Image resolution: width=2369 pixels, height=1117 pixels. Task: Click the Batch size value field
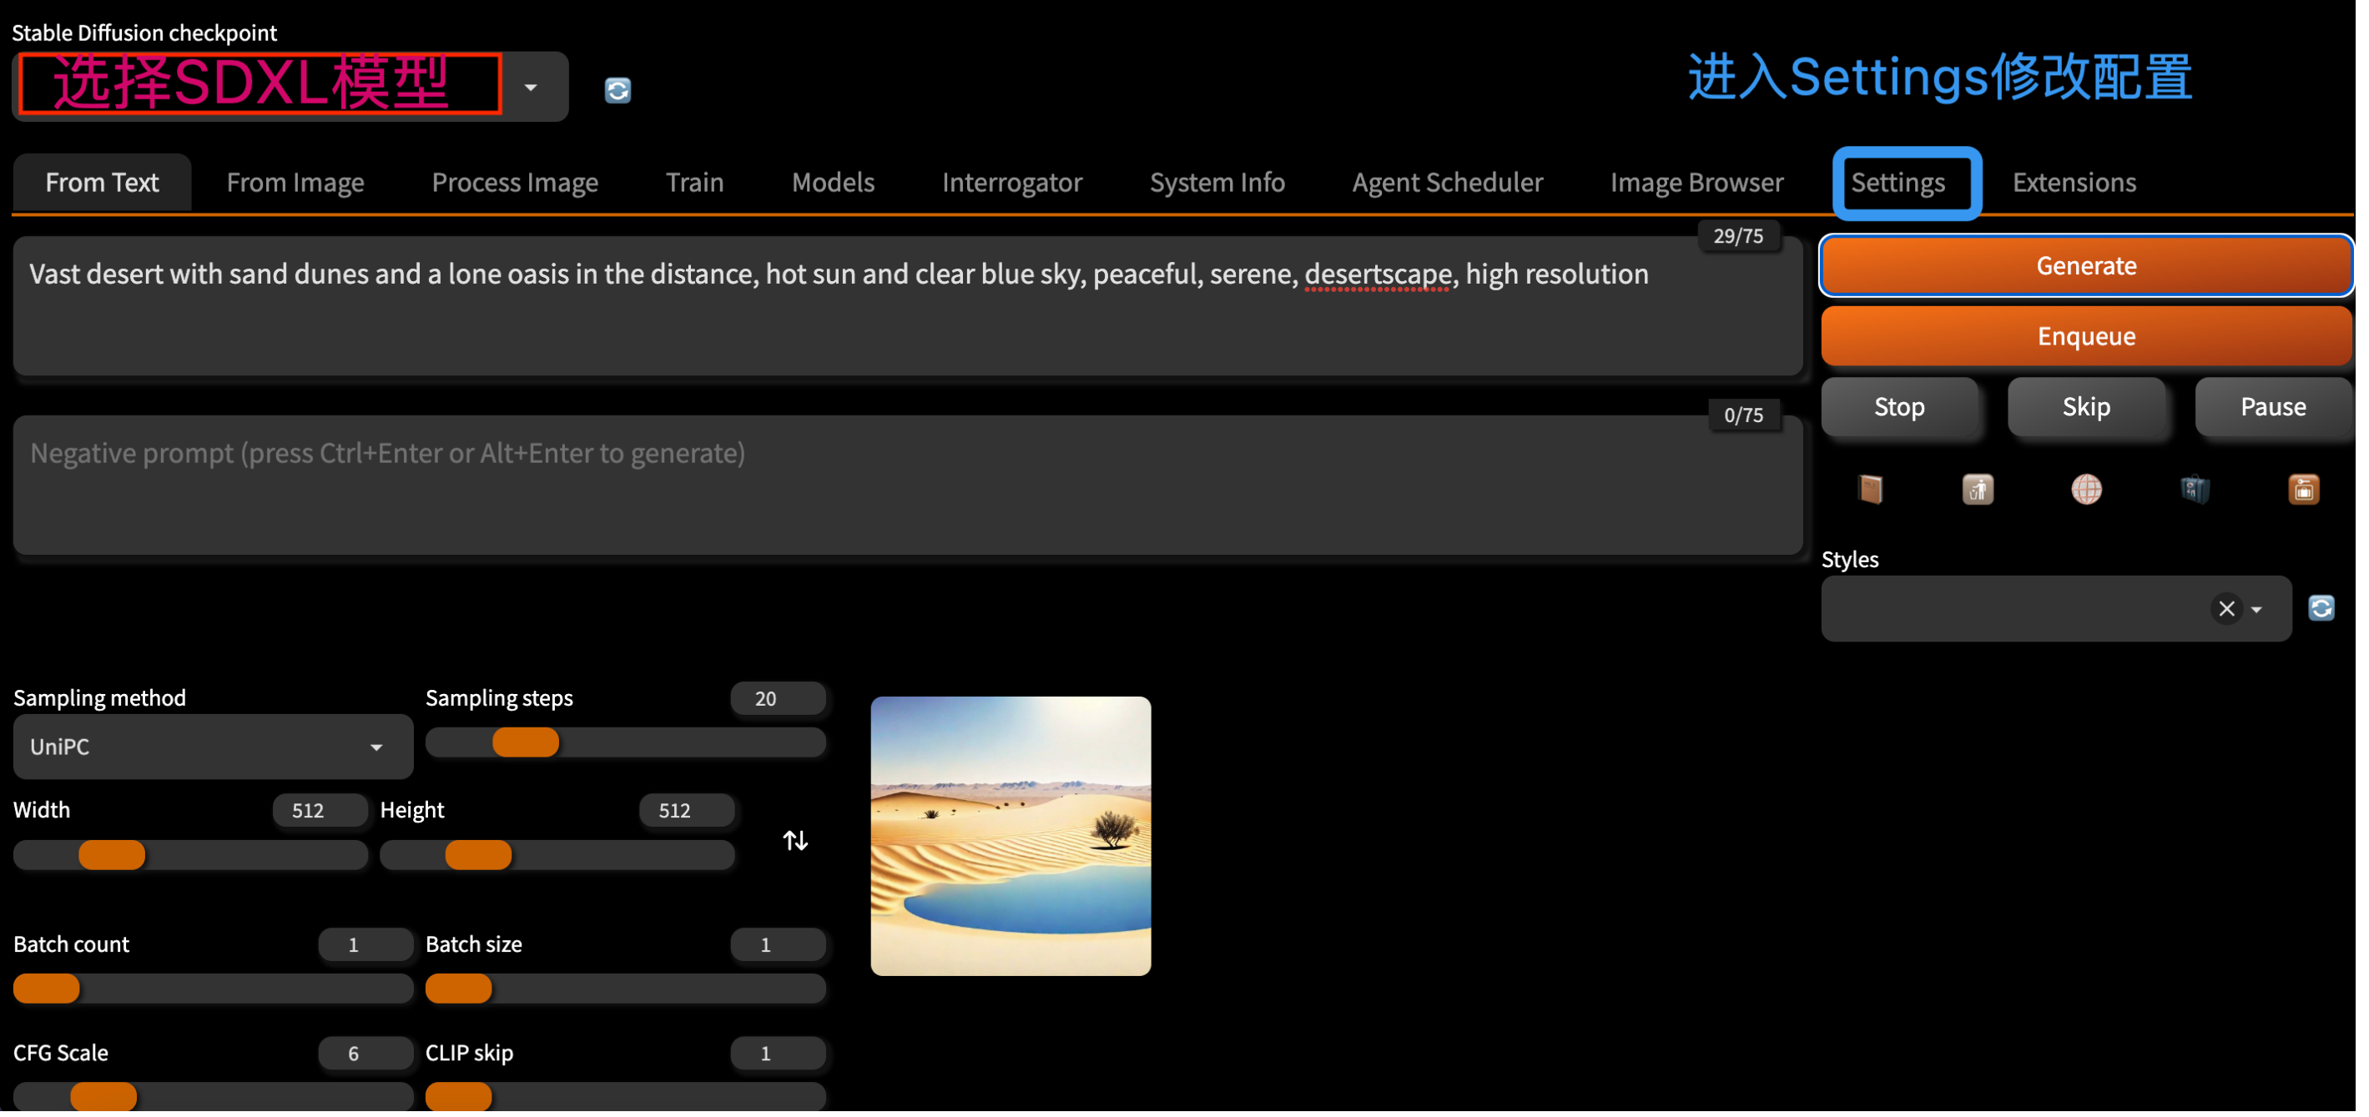[x=778, y=944]
